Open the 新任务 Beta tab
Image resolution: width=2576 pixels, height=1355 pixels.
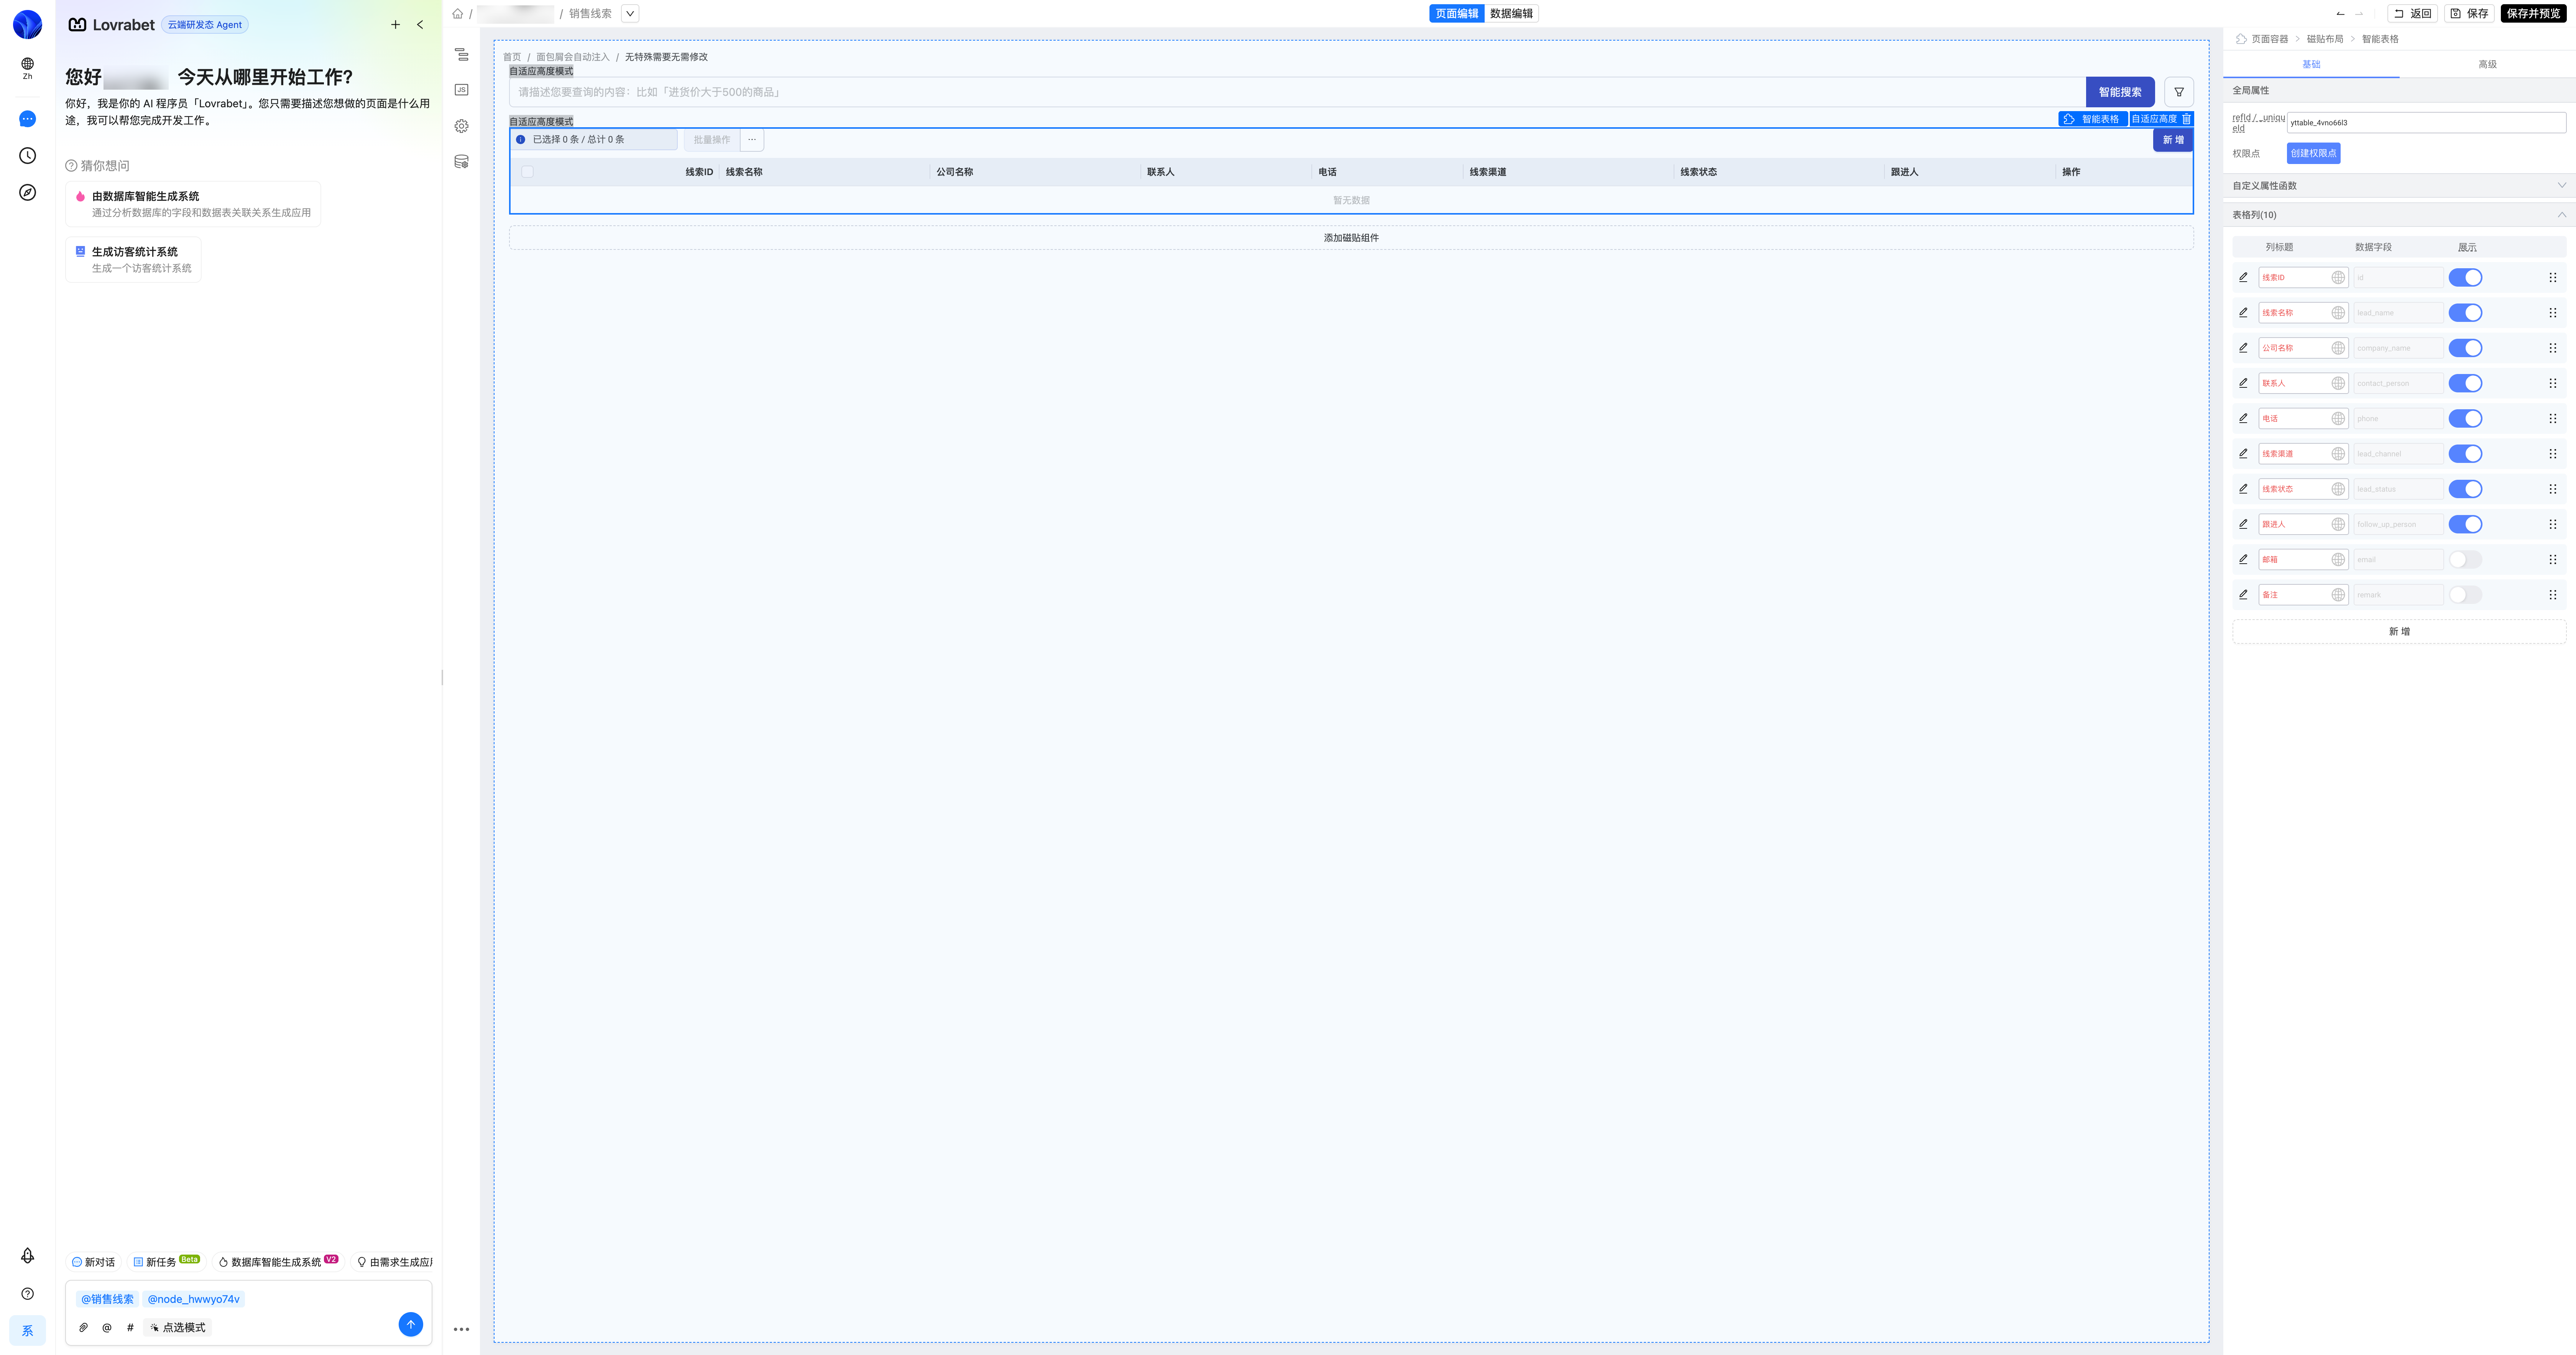(x=167, y=1262)
